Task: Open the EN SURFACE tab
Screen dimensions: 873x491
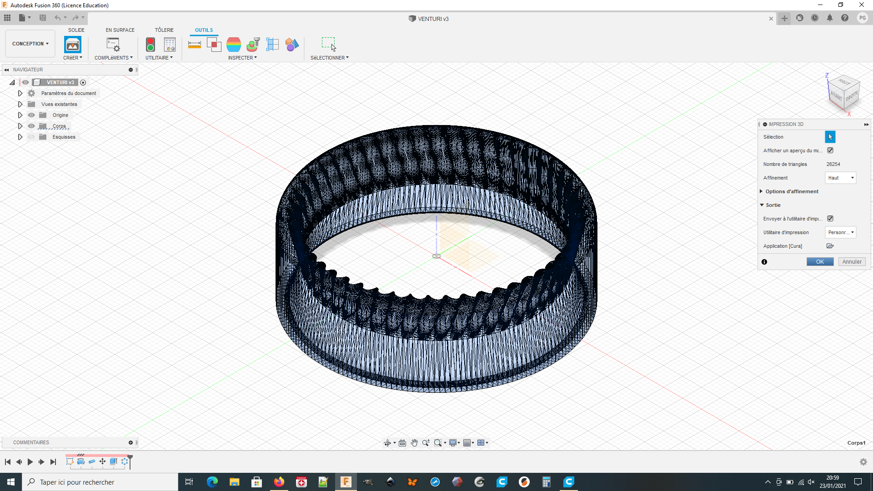Action: [x=120, y=30]
